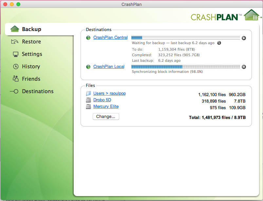The height and width of the screenshot is (201, 263).
Task: Click the History clock icon
Action: point(15,66)
